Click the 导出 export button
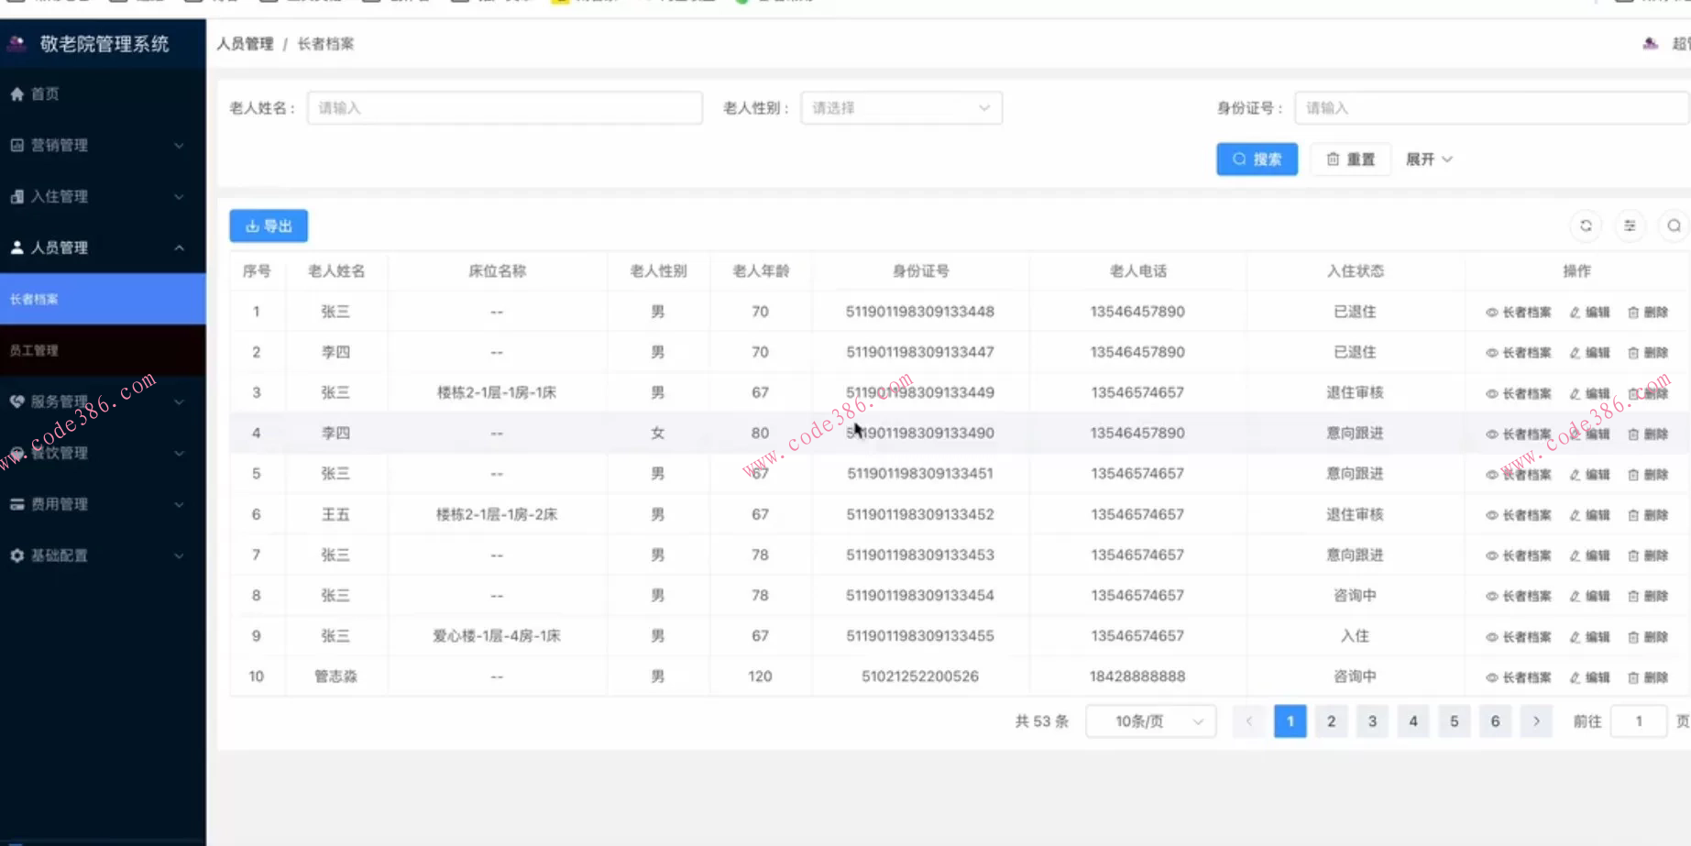Viewport: 1691px width, 846px height. tap(268, 225)
